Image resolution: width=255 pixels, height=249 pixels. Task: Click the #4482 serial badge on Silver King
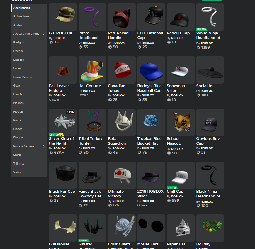coord(71,112)
